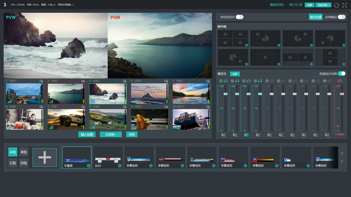Open settings icon for 信道8 source
The width and height of the screenshot is (351, 197).
[124, 107]
